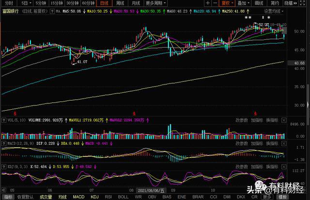The width and height of the screenshot is (310, 200).
Task: Click the zoom-out minus icon
Action: (215, 3)
